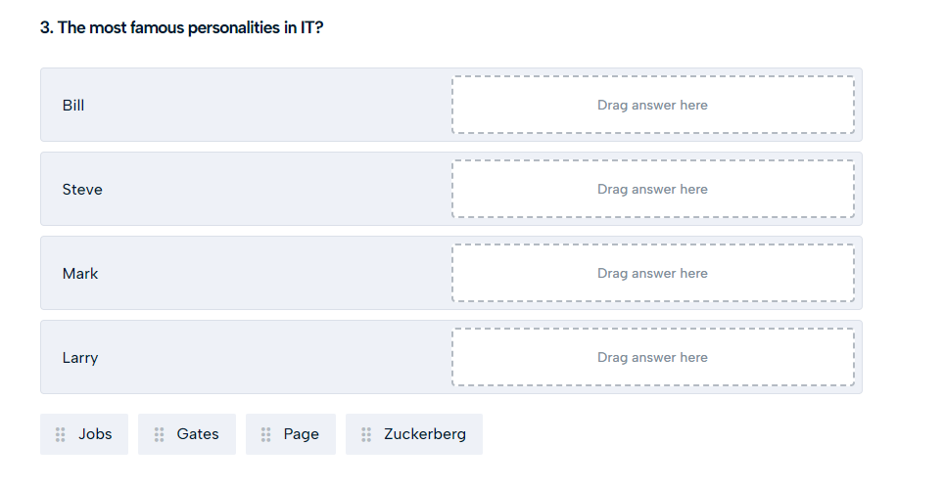Select the Larry row label
This screenshot has width=944, height=489.
[80, 357]
